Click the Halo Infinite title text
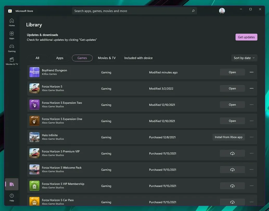This screenshot has height=211, width=269. tap(50, 135)
